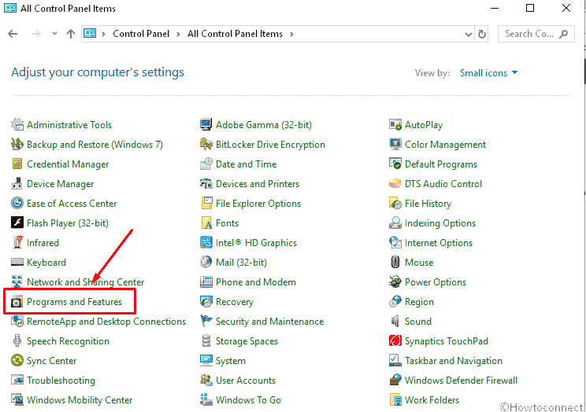The height and width of the screenshot is (412, 586).
Task: Open the Phone and Modem link
Action: coord(256,282)
